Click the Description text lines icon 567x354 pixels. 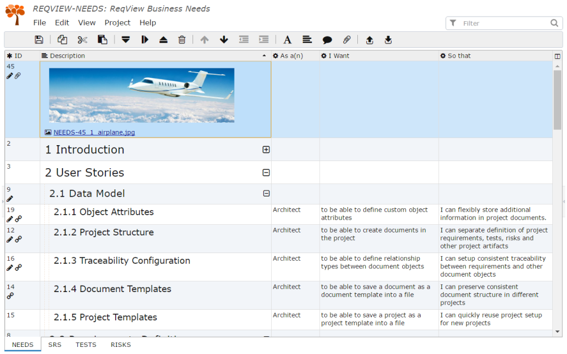tap(307, 40)
